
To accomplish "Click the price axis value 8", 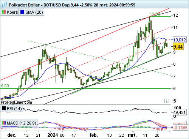I will pos(175,64).
